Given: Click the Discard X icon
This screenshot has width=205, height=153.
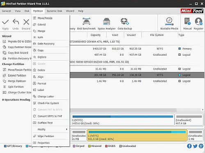Looking at the screenshot, I should point(26,22).
